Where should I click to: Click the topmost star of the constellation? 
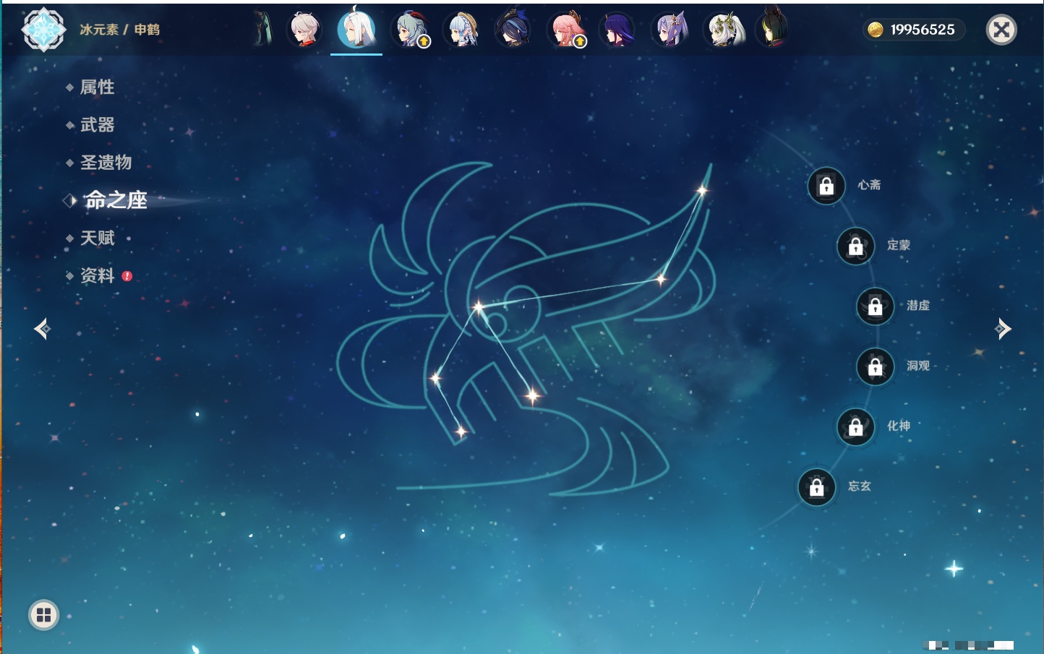click(701, 191)
